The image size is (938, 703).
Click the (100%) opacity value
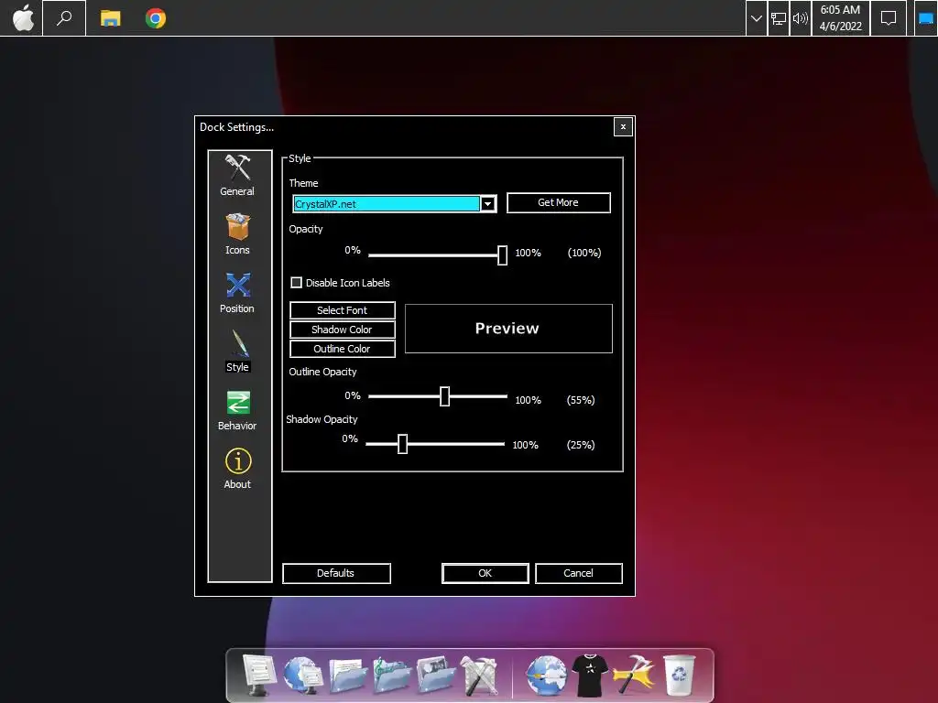[x=584, y=253]
